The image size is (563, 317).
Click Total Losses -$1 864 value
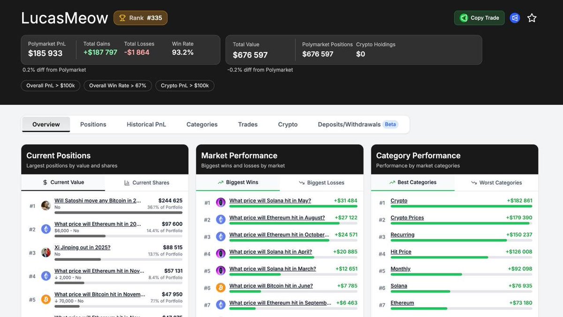[x=137, y=53]
